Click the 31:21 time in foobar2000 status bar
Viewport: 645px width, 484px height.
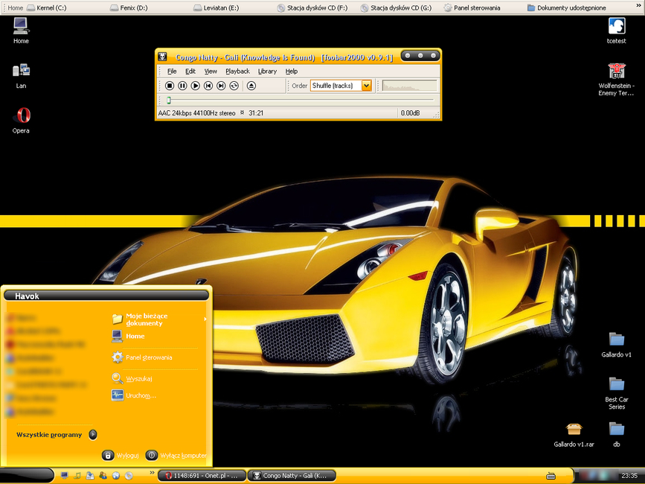click(x=256, y=112)
